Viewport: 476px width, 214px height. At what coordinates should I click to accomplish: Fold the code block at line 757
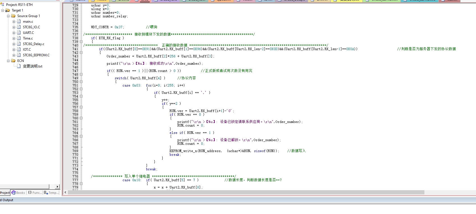click(x=81, y=107)
